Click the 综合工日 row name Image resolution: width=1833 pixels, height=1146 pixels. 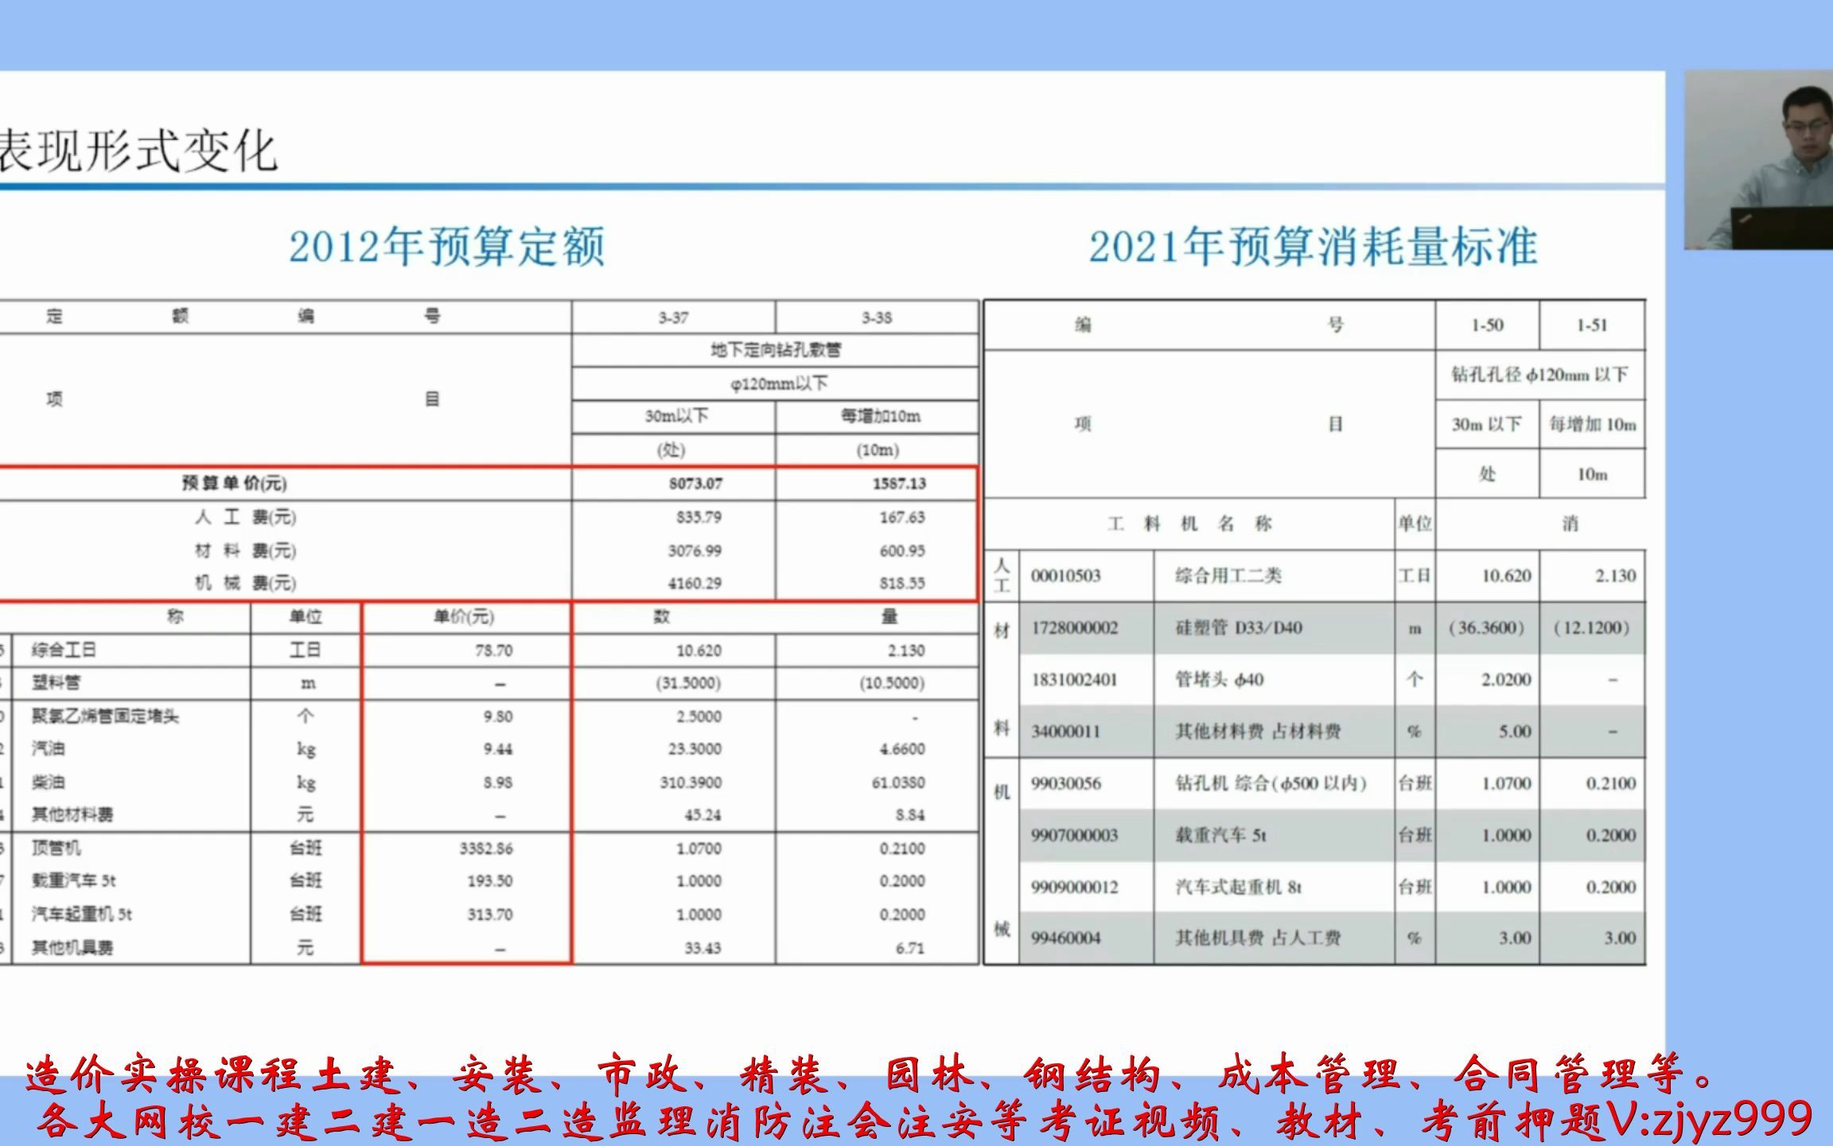click(x=64, y=650)
